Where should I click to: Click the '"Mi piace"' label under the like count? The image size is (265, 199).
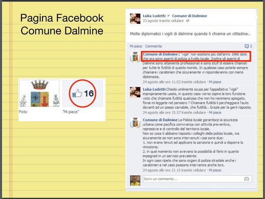71,112
